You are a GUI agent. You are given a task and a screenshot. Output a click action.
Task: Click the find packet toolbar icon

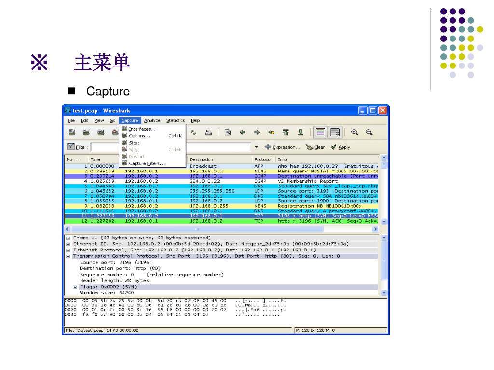[x=228, y=132]
